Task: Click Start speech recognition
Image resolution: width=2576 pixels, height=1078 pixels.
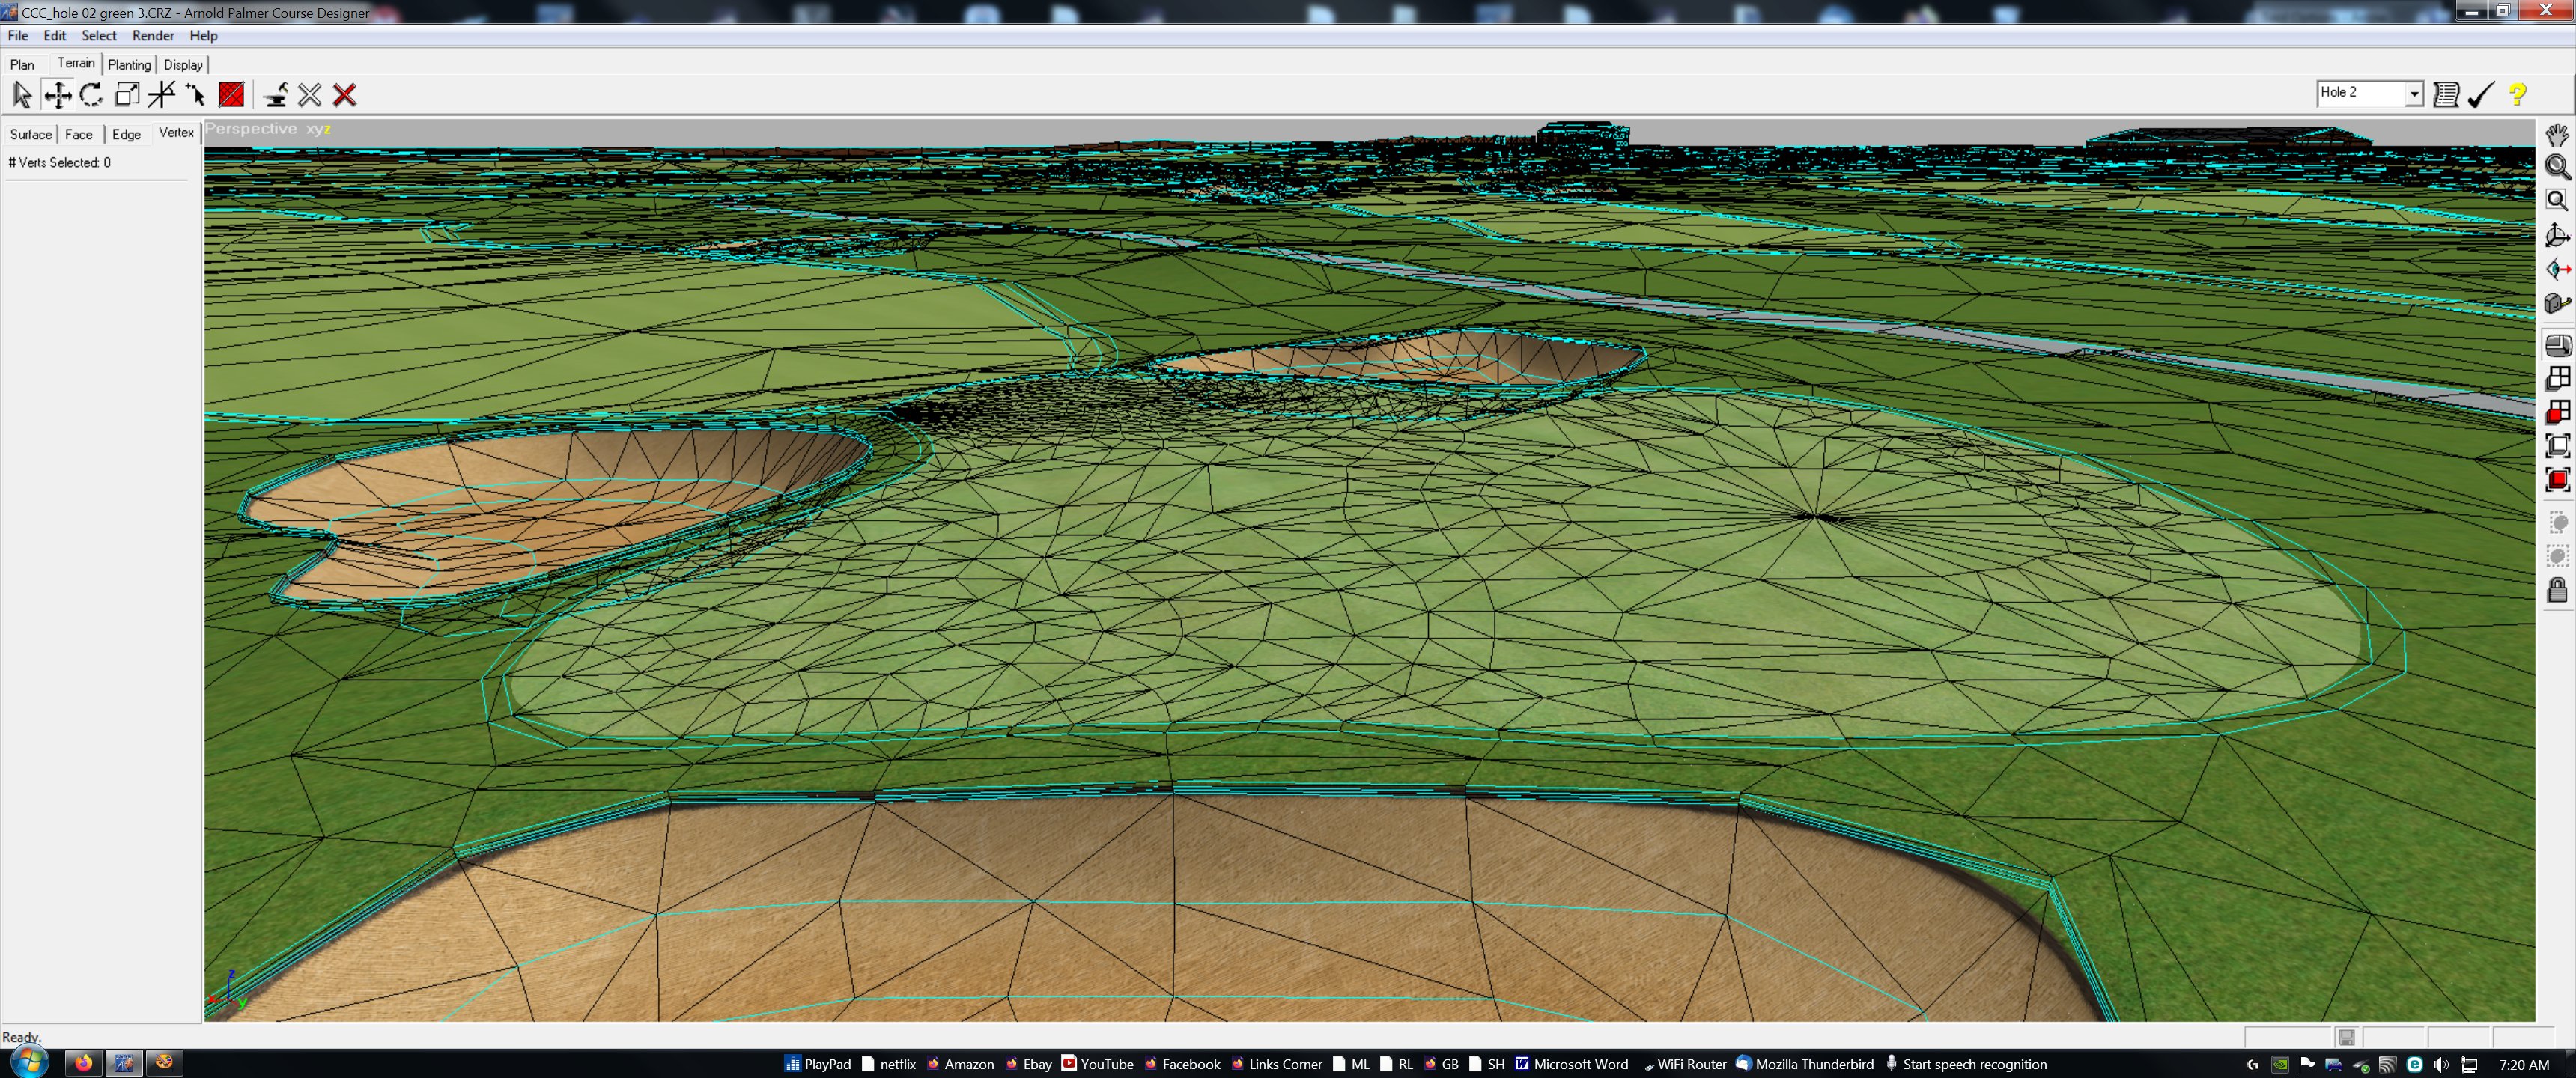Action: pyautogui.click(x=1966, y=1064)
